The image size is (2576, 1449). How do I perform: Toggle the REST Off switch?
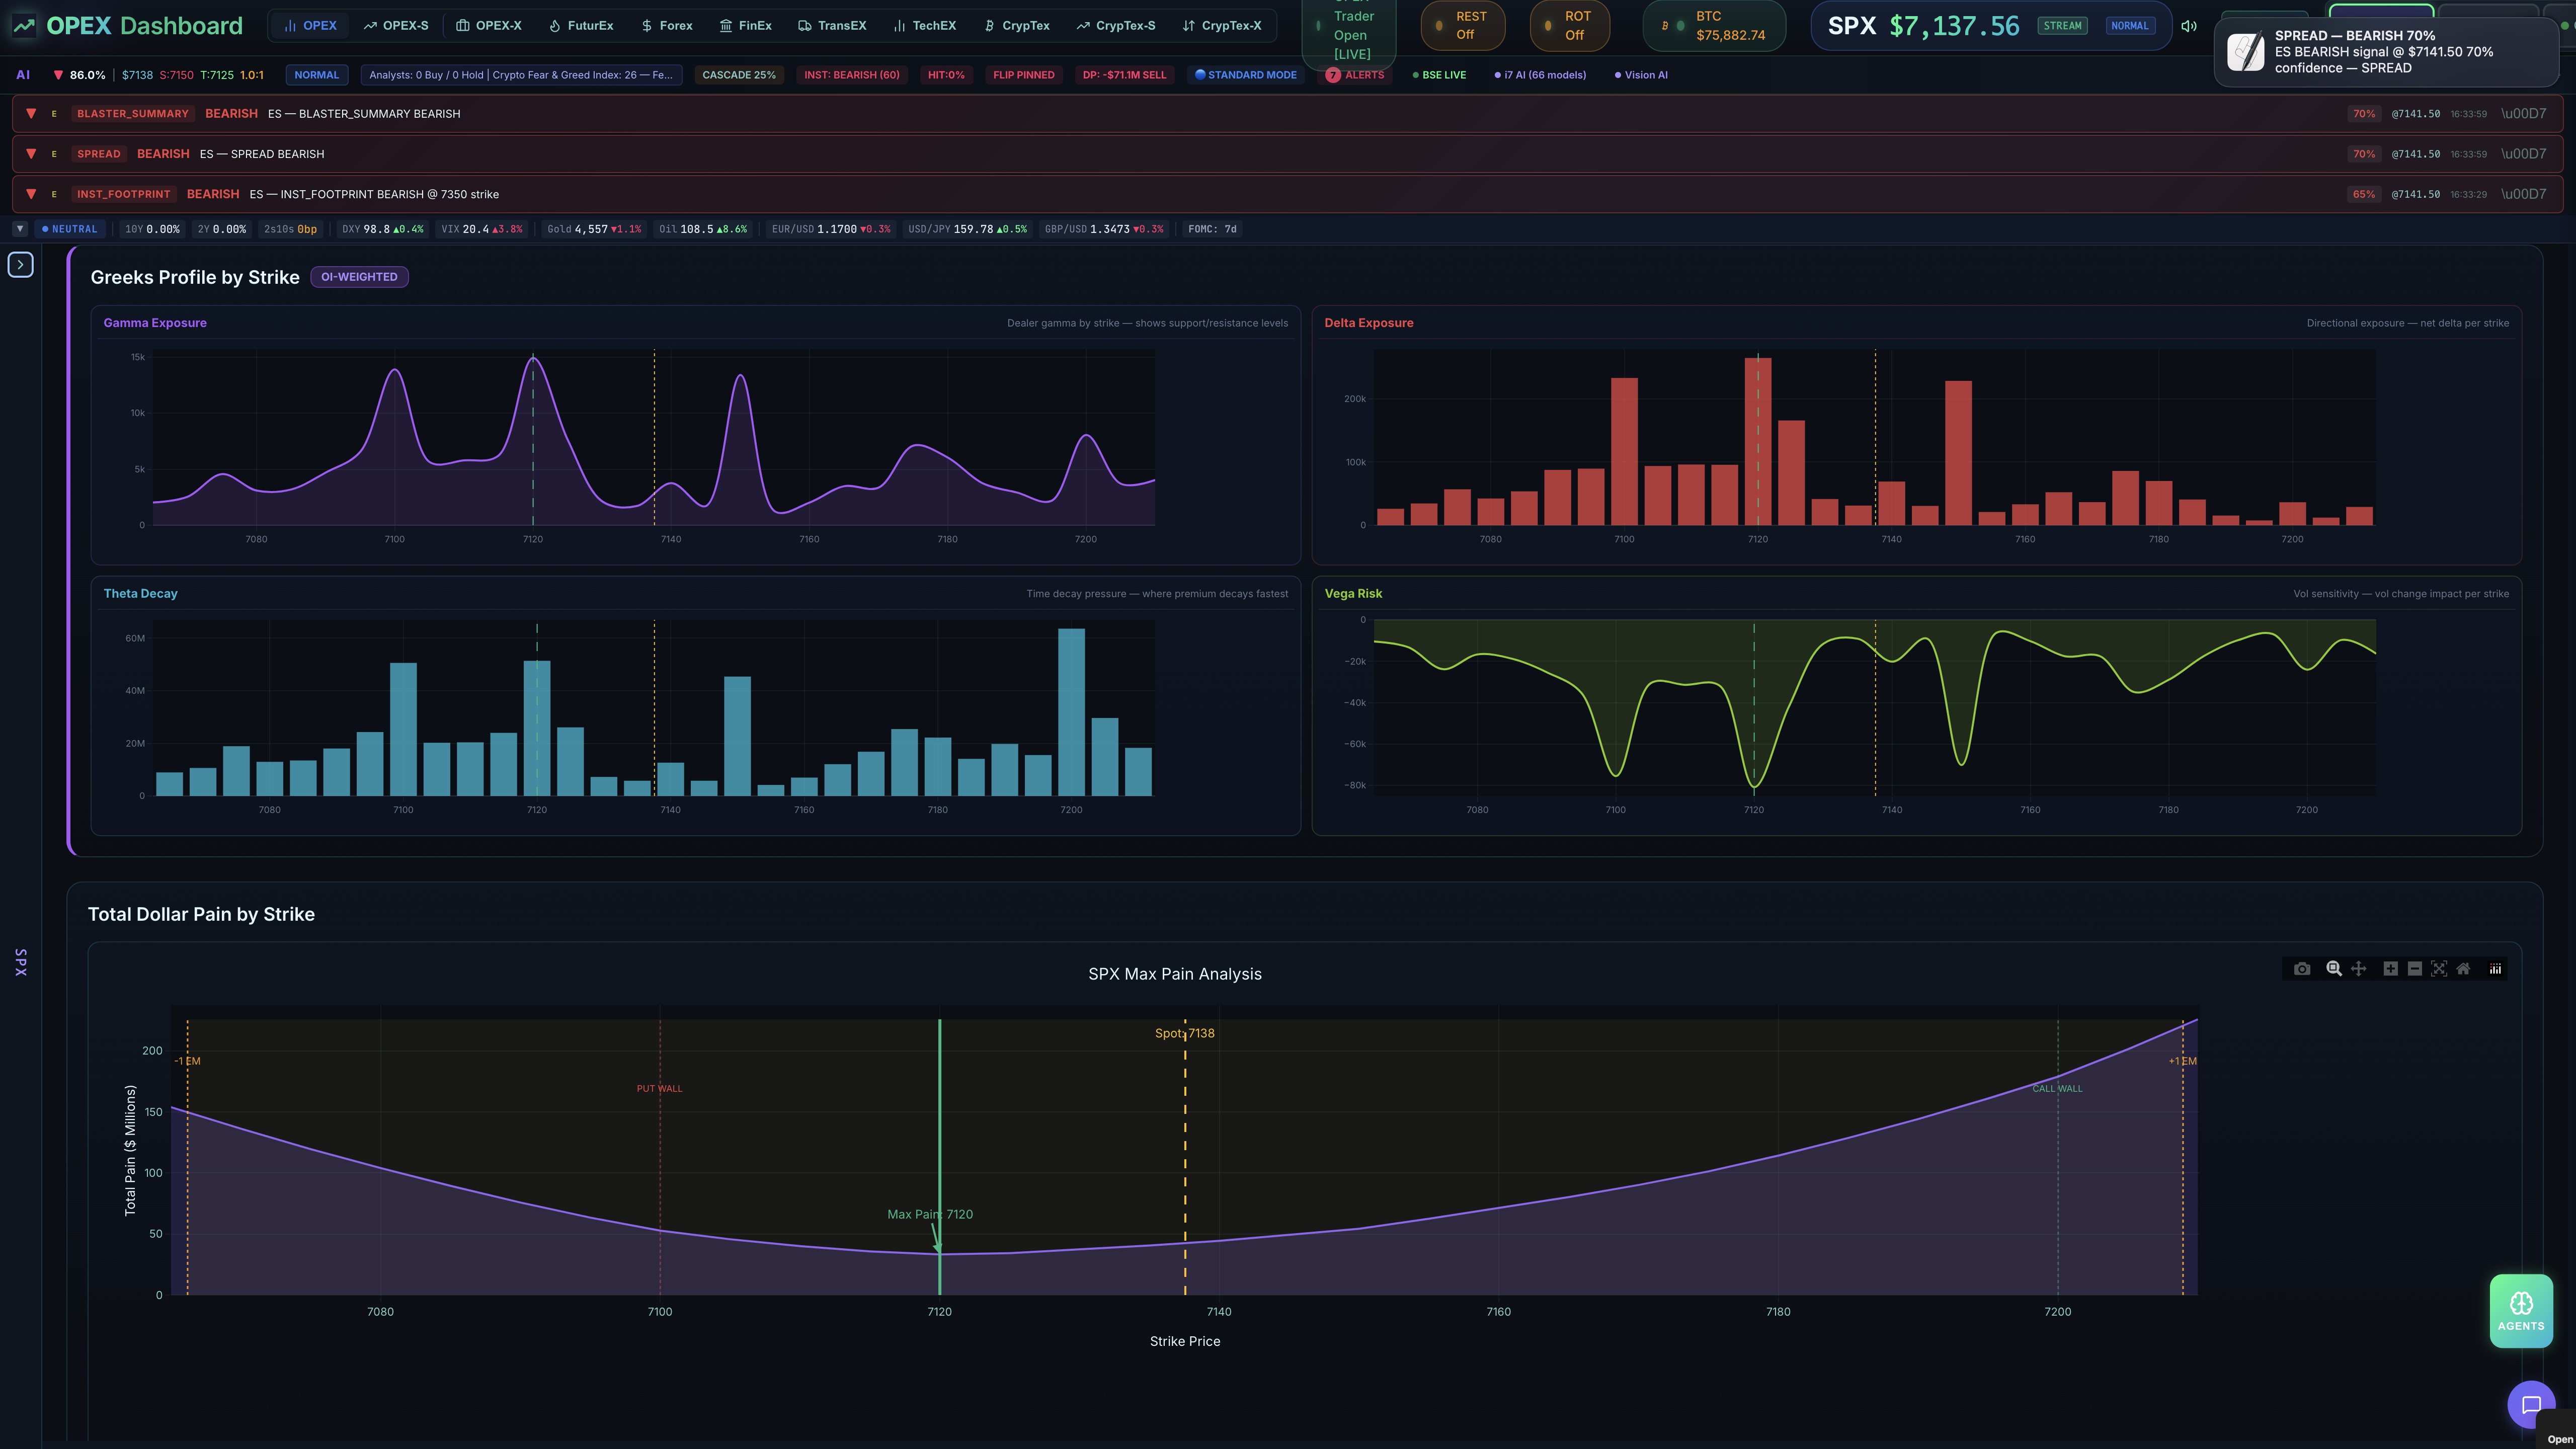click(x=1463, y=26)
